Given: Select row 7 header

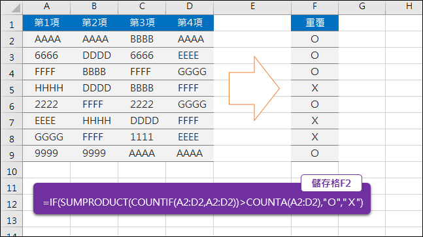Looking at the screenshot, I should coord(12,121).
